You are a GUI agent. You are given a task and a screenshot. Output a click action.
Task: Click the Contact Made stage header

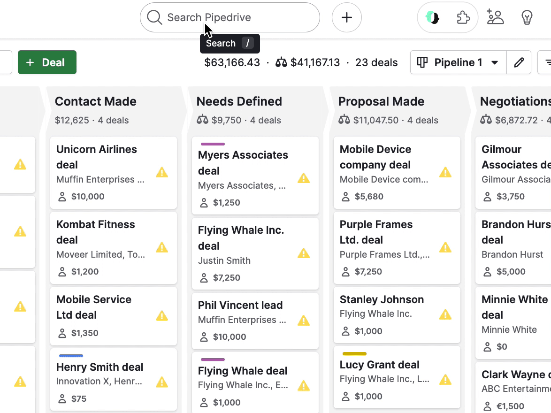[x=96, y=101]
